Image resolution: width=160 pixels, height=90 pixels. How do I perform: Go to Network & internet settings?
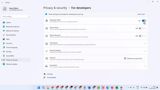pyautogui.click(x=16, y=31)
